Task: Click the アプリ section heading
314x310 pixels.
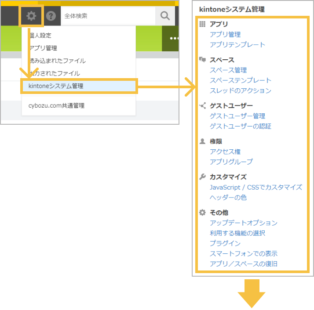Action: tap(219, 24)
